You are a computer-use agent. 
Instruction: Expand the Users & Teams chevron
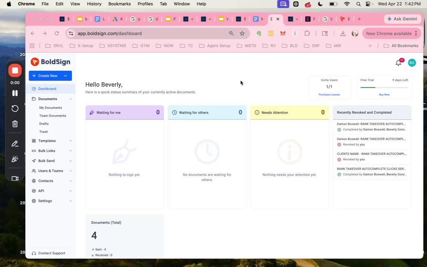click(x=70, y=171)
